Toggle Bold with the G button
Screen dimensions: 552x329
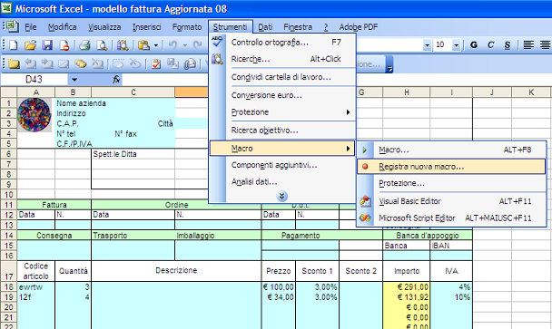[x=474, y=45]
